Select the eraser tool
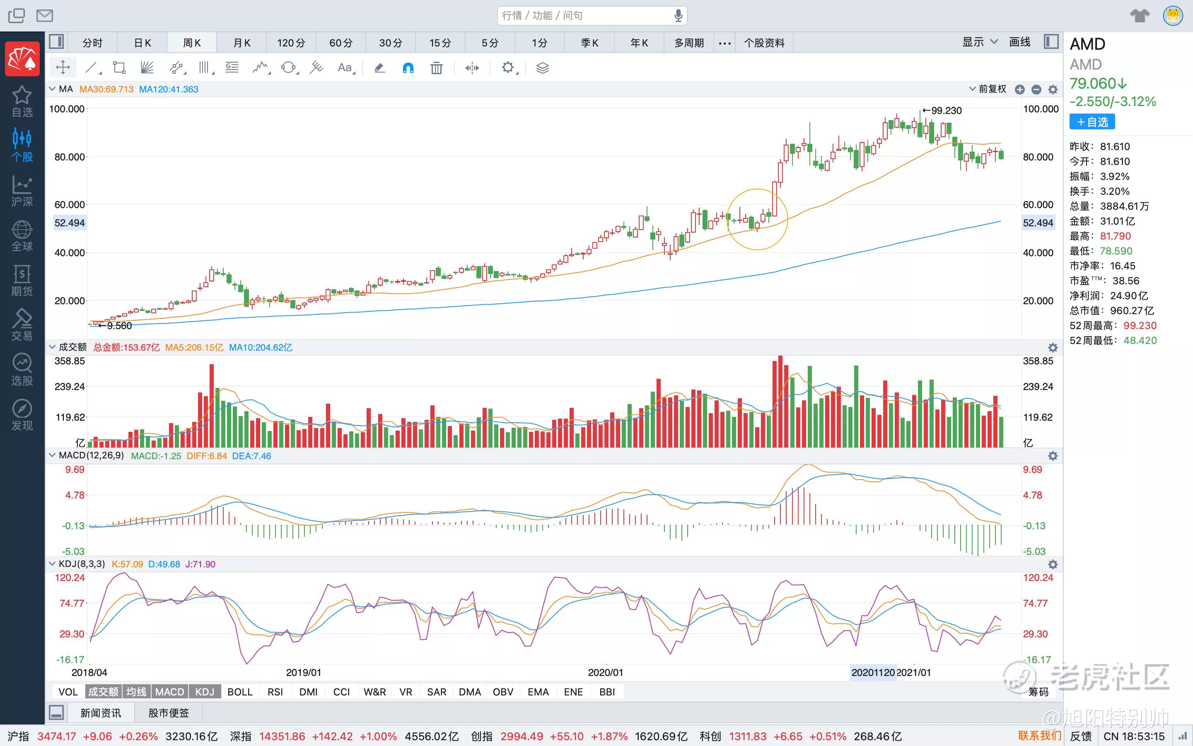The width and height of the screenshot is (1193, 746). [379, 68]
